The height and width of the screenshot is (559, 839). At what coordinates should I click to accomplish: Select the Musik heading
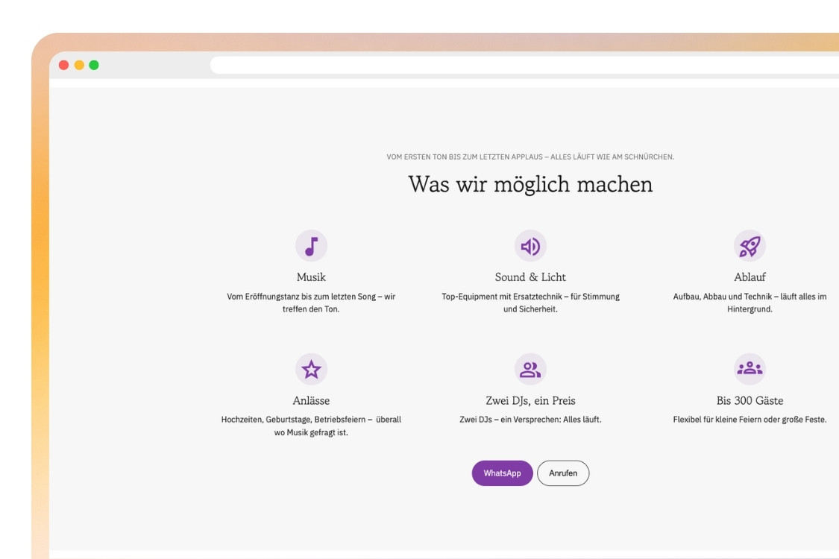click(311, 276)
